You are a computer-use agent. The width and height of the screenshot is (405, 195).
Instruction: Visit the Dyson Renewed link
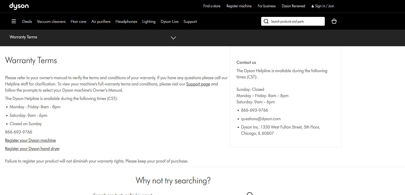(x=293, y=6)
